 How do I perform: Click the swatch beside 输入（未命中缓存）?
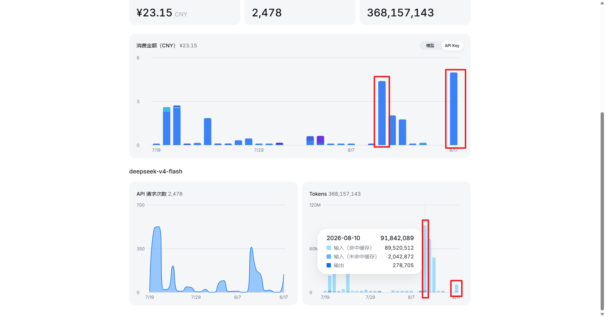click(x=329, y=257)
